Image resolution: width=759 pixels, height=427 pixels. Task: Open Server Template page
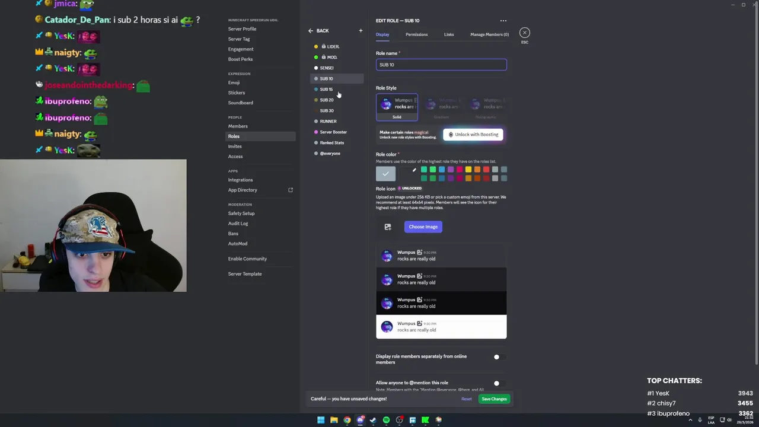[244, 274]
